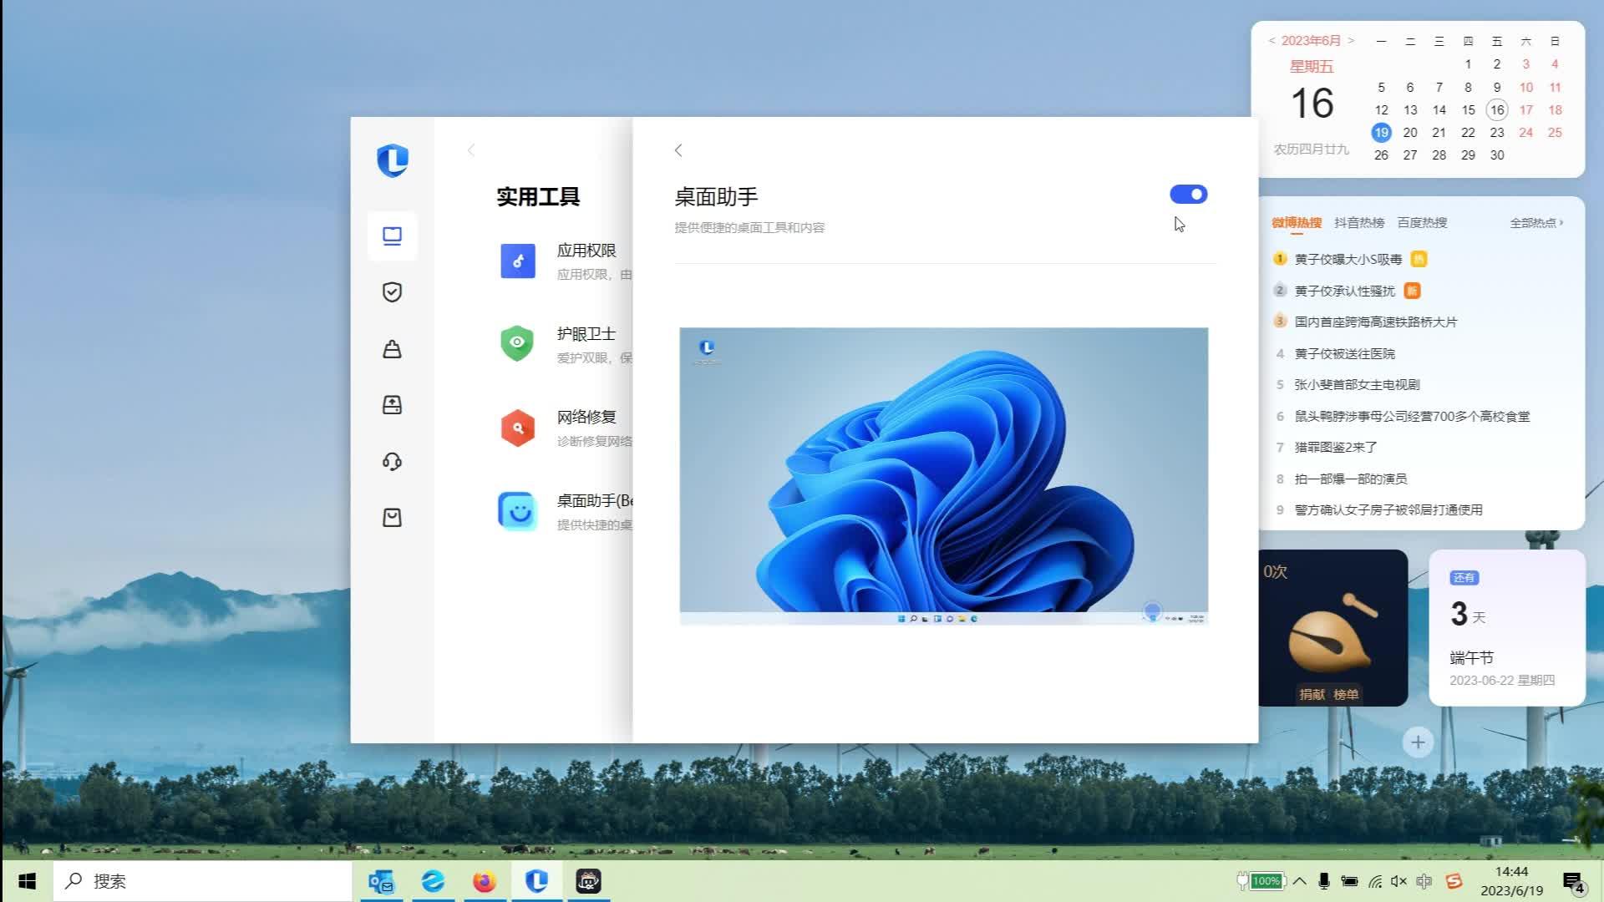Go to previous month in calendar widget
Screen dimensions: 1604x902
point(1272,41)
